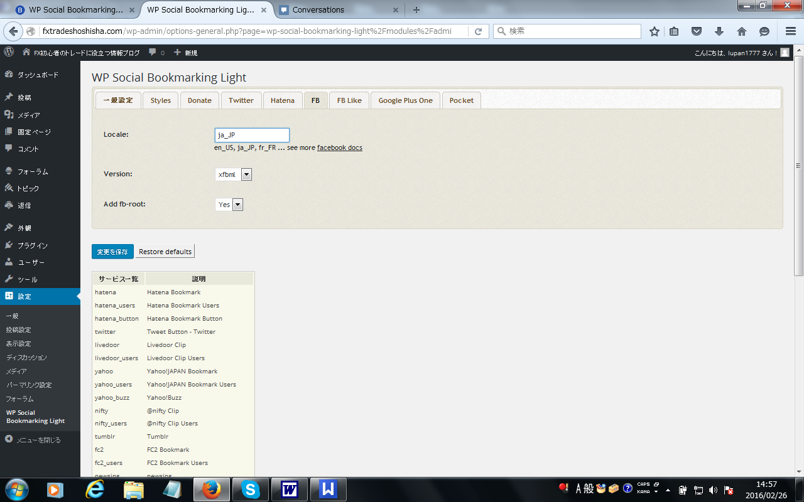Viewport: 804px width, 502px height.
Task: Click the FC2 Bookmark Users description
Action: click(x=177, y=462)
